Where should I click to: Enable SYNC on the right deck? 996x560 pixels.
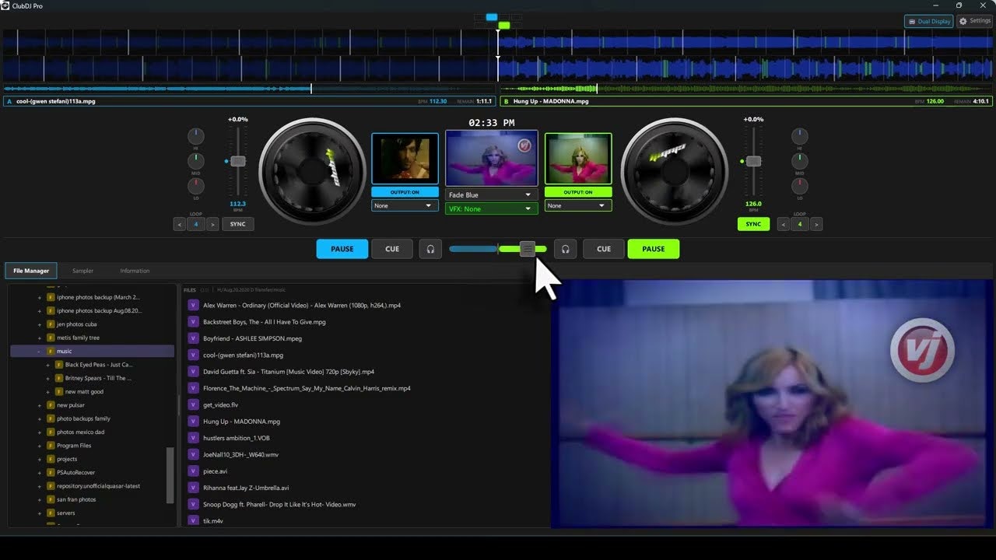coord(752,224)
